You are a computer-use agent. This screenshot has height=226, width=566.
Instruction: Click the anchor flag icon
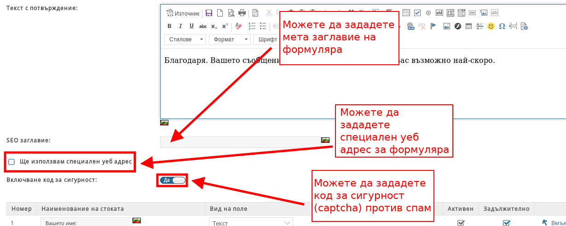point(433,26)
